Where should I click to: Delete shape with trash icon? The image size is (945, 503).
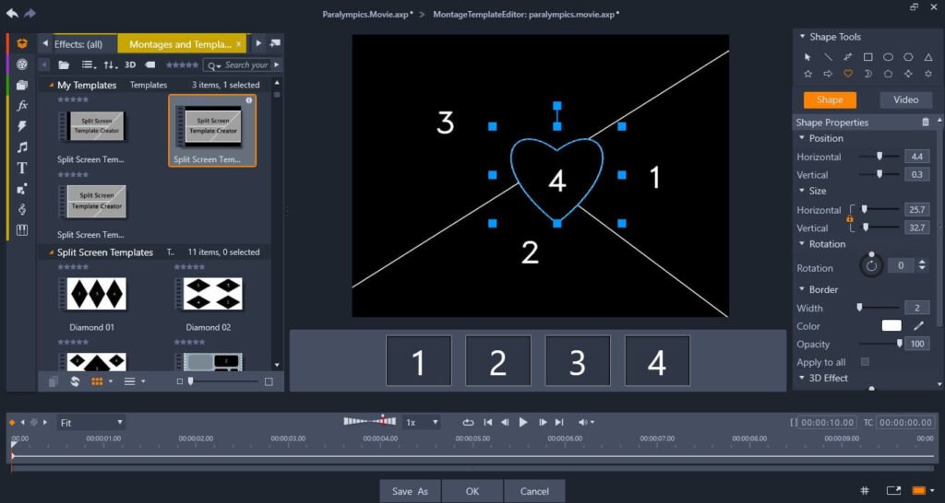pos(926,123)
